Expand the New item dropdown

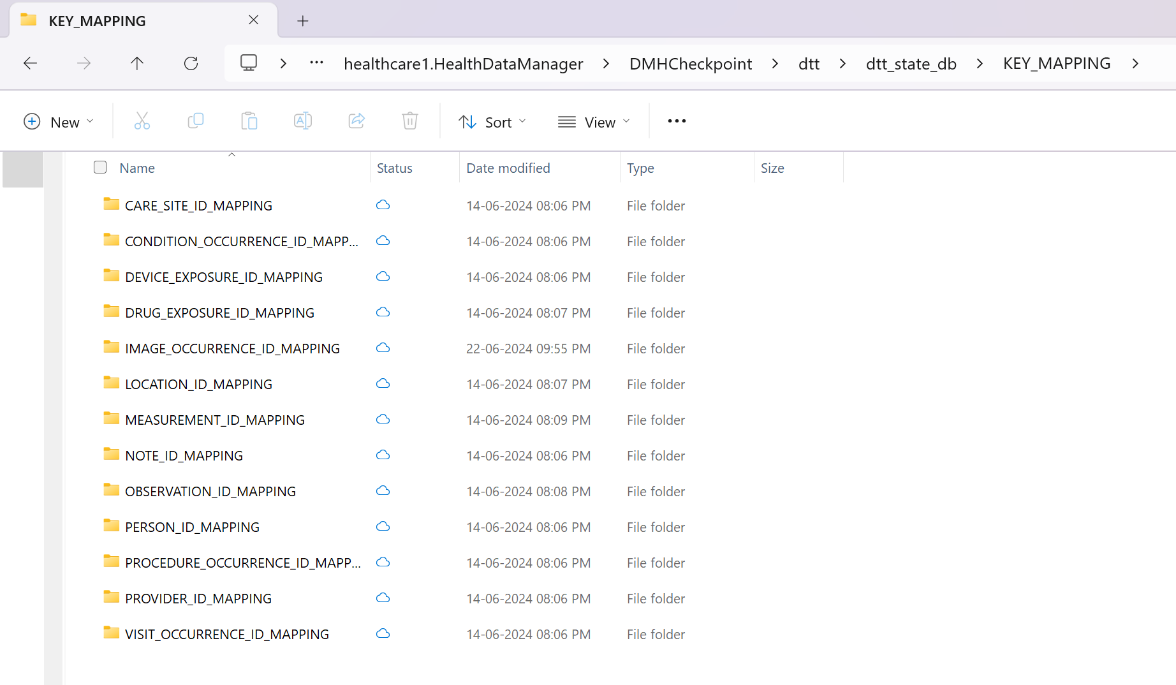pos(58,122)
